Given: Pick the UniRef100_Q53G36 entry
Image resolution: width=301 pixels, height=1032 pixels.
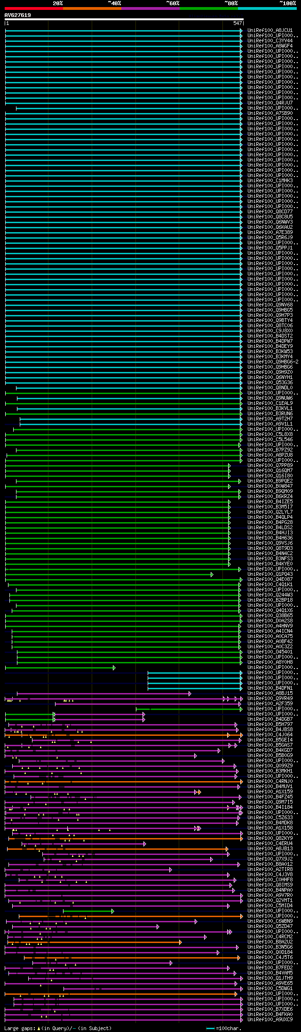Looking at the screenshot, I should click(270, 382).
